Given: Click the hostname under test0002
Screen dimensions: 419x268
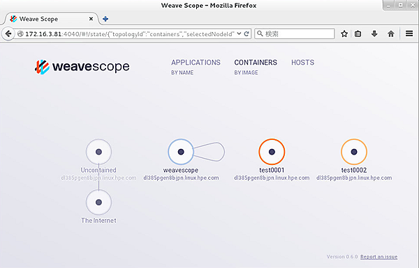Looking at the screenshot, I should 354,178.
